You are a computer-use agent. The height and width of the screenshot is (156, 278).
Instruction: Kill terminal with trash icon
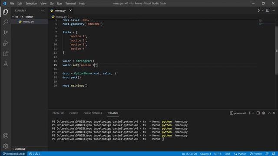click(264, 113)
